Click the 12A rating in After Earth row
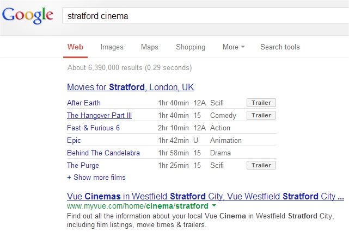The width and height of the screenshot is (349, 232). pos(199,103)
